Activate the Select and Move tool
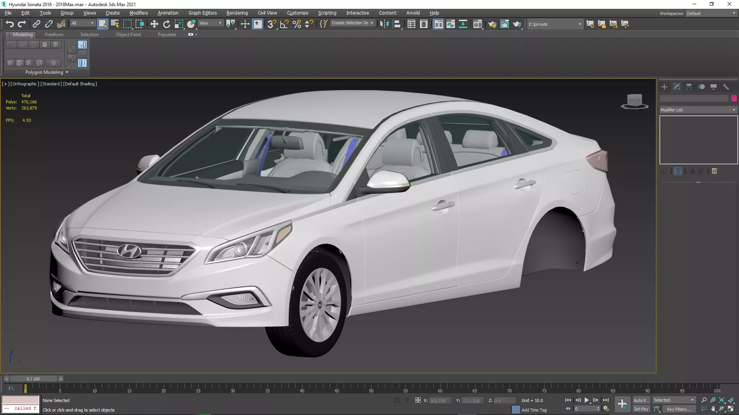Viewport: 739px width, 415px height. 154,24
